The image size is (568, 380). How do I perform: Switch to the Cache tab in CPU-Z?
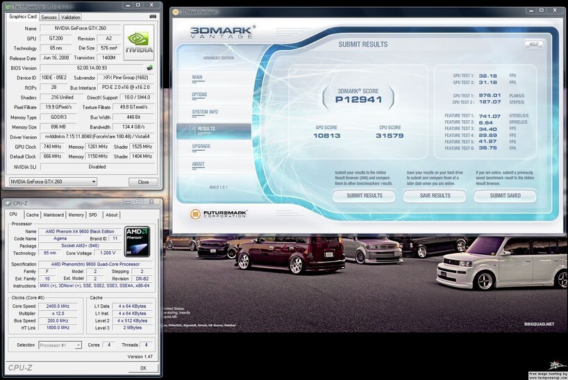coord(32,215)
